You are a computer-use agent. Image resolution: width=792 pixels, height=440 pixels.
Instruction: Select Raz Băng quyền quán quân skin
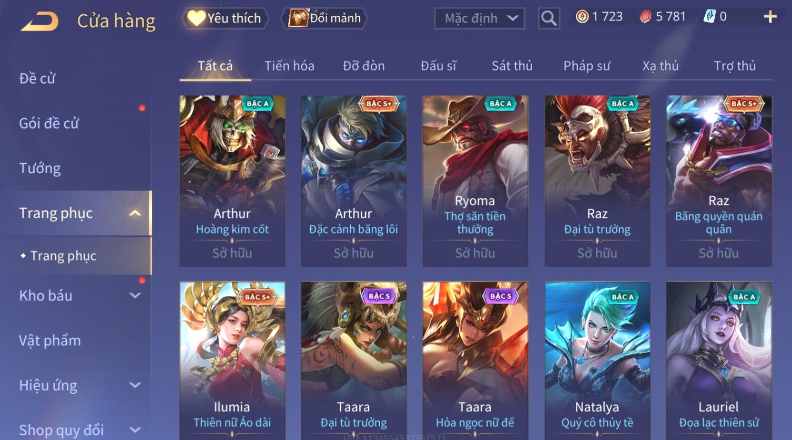719,181
